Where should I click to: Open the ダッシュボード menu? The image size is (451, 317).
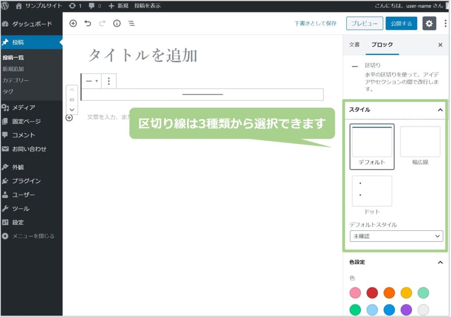(31, 24)
